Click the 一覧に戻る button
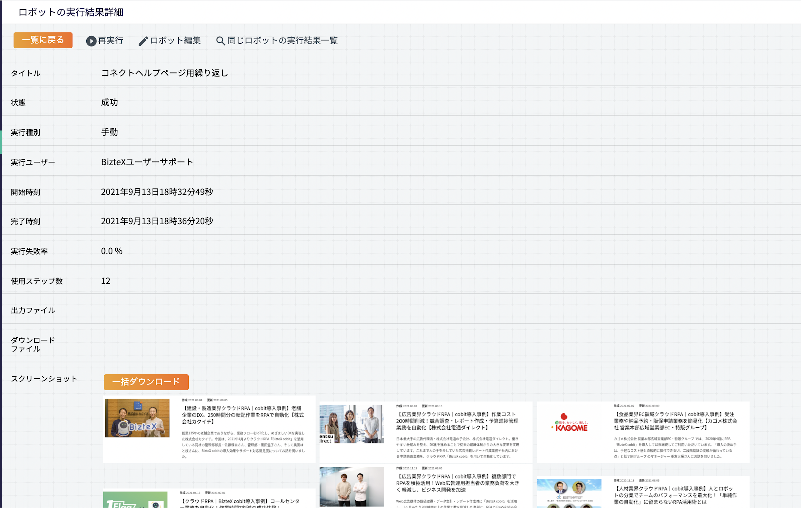This screenshot has width=801, height=508. pos(43,40)
